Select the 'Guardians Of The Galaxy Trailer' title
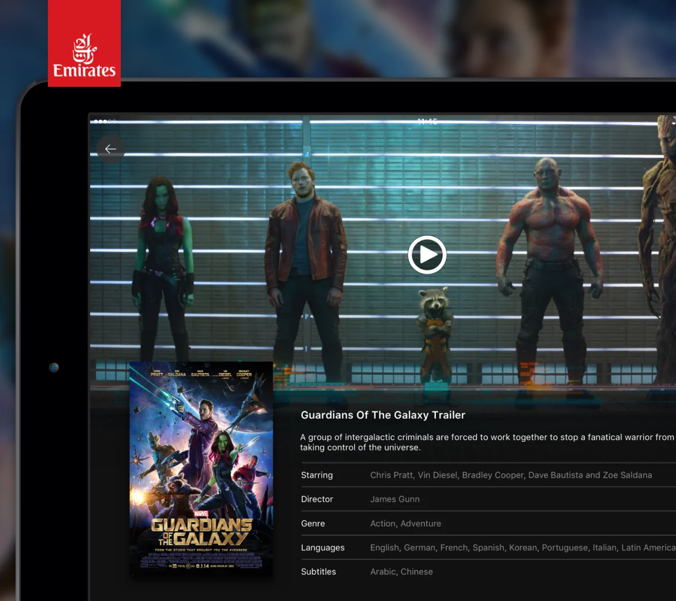 click(x=383, y=415)
